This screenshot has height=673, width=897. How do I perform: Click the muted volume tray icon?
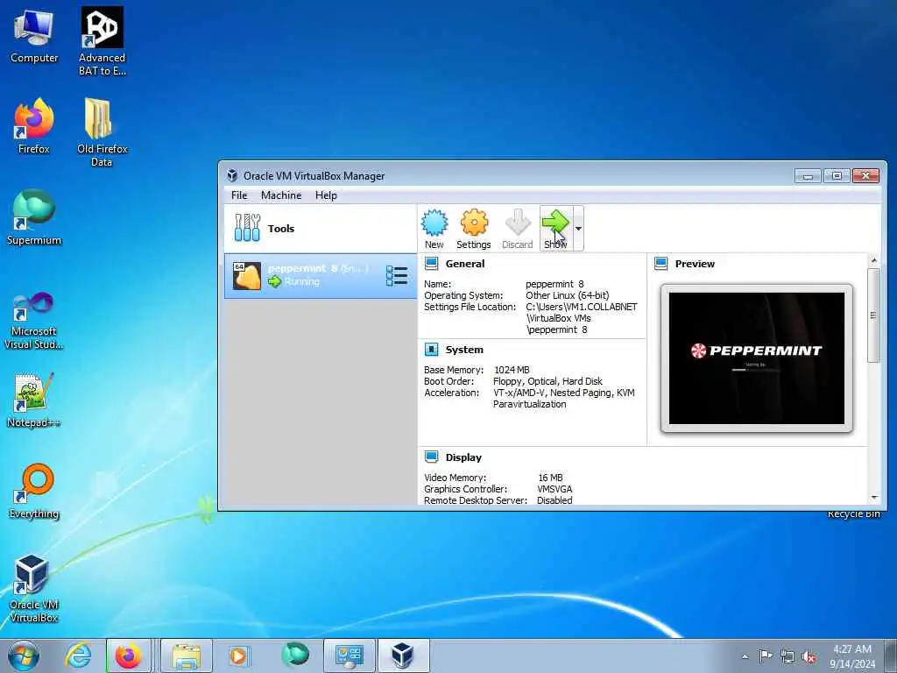[809, 656]
